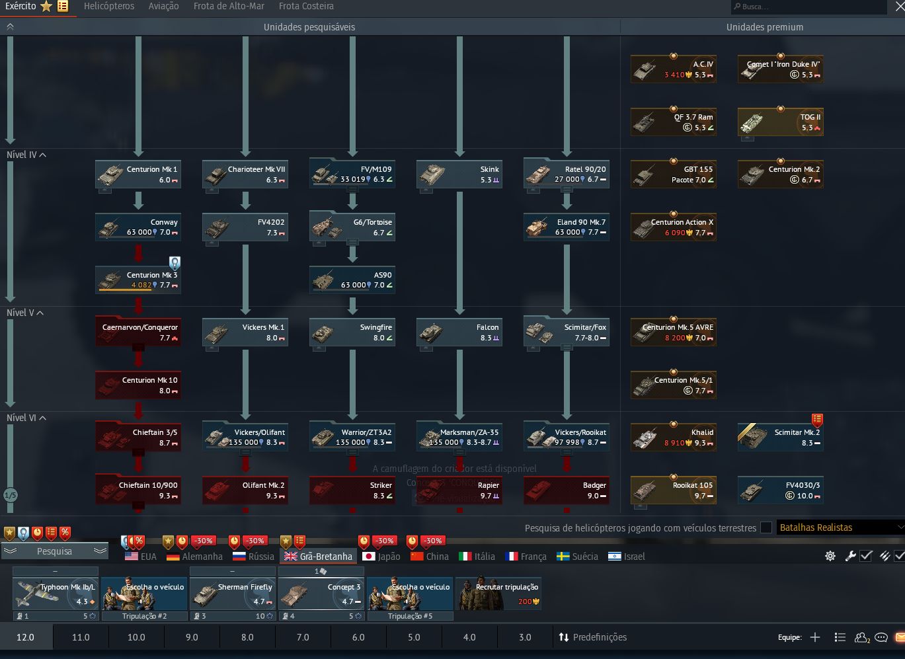Open the contacts friends icon
Viewport: 905px width, 659px height.
[861, 637]
